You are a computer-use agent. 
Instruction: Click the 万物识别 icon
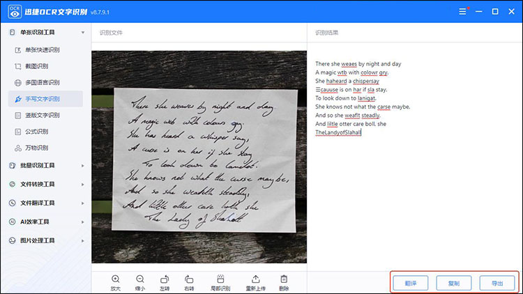point(18,148)
